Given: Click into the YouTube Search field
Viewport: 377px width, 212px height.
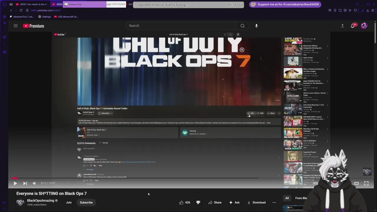Looking at the screenshot, I should (x=181, y=26).
